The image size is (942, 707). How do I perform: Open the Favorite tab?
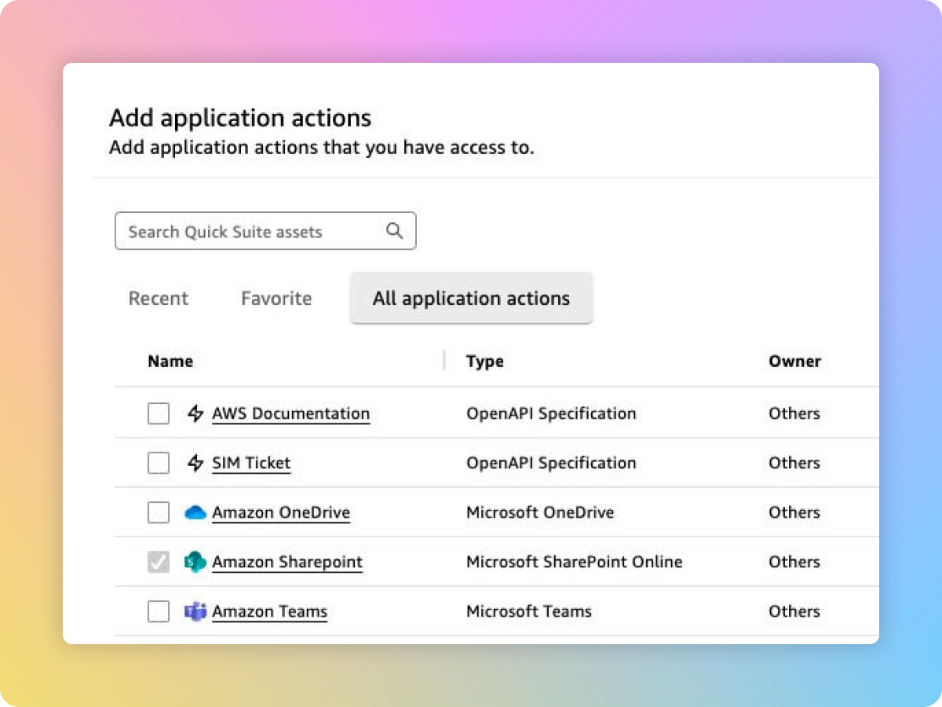[x=276, y=299]
